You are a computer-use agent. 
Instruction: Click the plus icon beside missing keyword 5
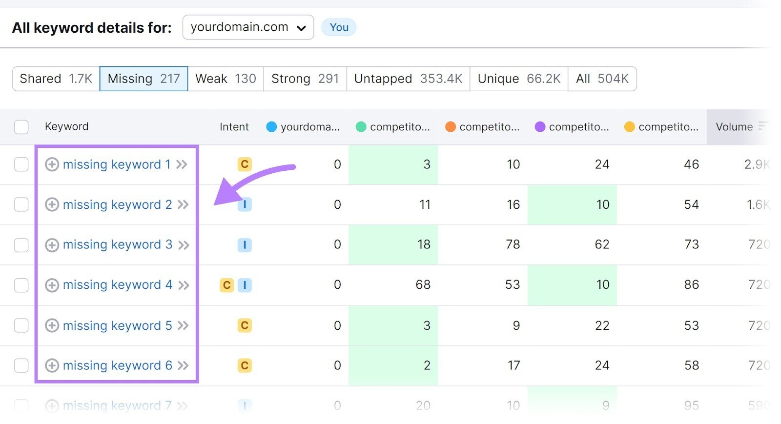pyautogui.click(x=52, y=325)
